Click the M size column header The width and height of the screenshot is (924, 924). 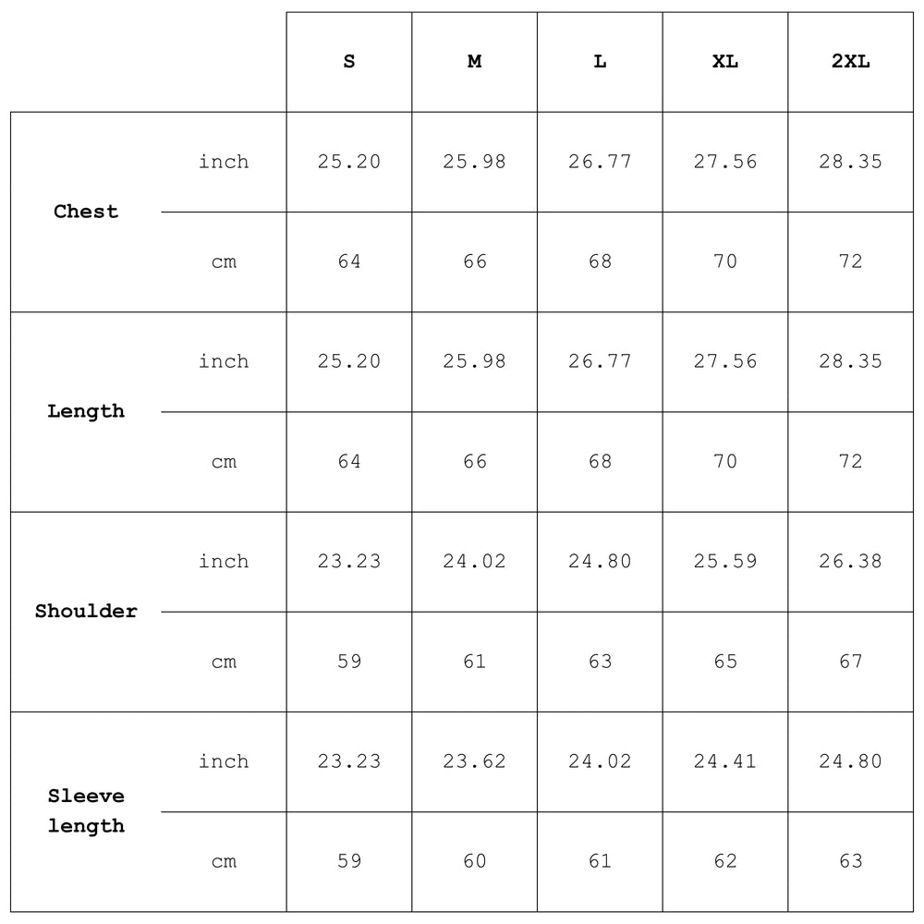tap(474, 62)
